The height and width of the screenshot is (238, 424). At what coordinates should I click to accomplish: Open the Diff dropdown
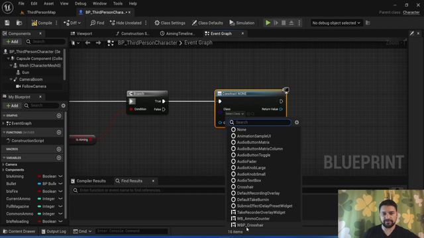click(x=72, y=23)
